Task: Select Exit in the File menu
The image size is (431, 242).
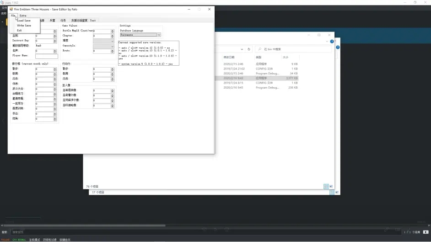Action: click(19, 31)
